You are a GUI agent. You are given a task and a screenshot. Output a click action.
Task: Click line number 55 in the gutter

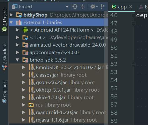(114, 88)
